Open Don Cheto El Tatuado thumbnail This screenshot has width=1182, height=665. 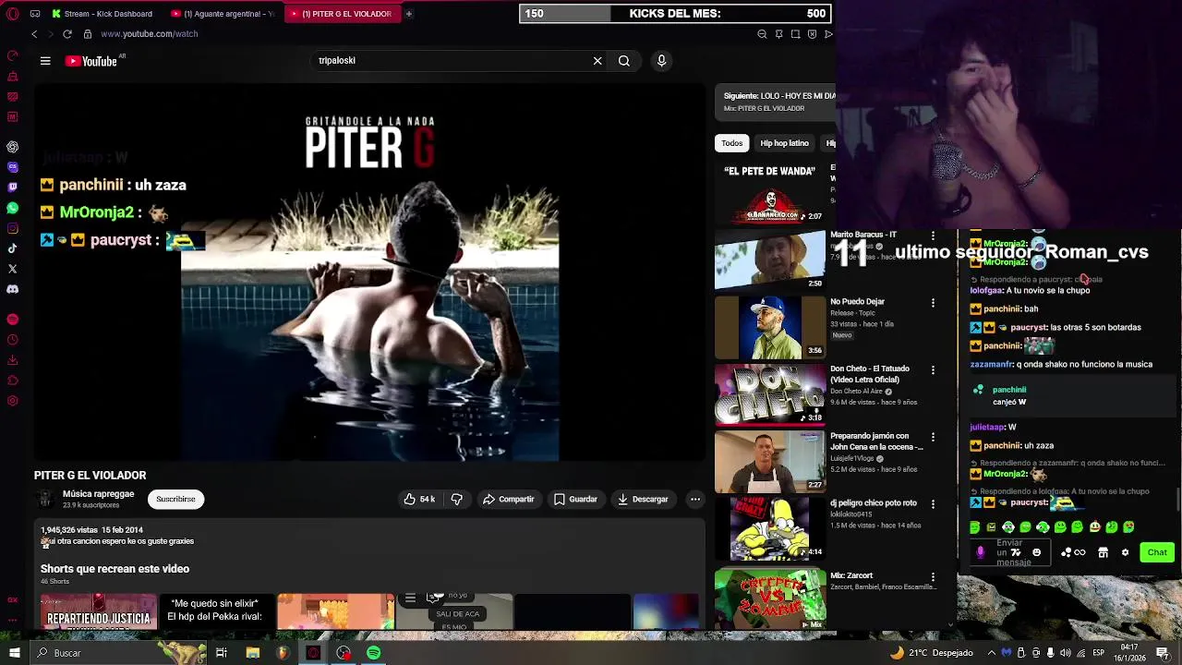(x=770, y=394)
